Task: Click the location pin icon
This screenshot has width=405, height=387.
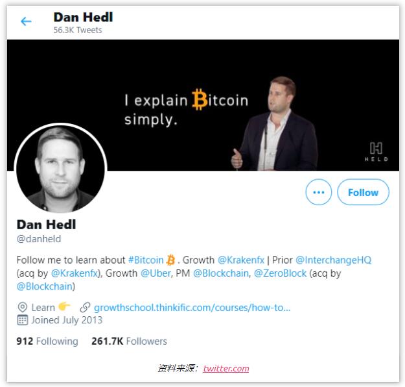Action: pyautogui.click(x=22, y=307)
